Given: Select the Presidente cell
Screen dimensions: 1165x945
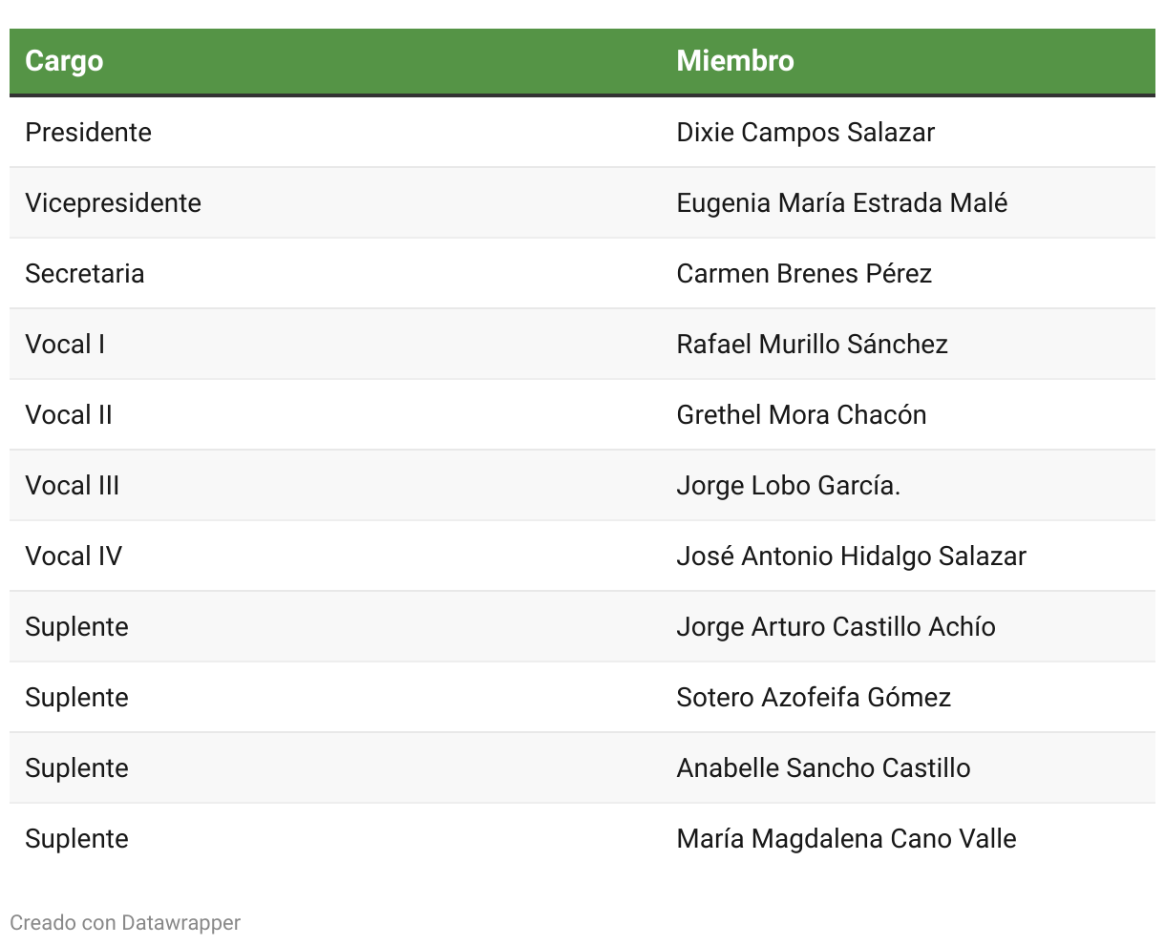Looking at the screenshot, I should coord(88,132).
